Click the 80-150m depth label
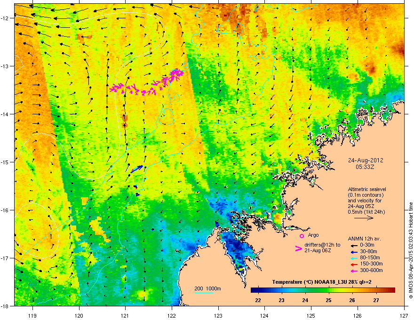Image resolution: width=414 pixels, height=320 pixels. click(x=370, y=257)
